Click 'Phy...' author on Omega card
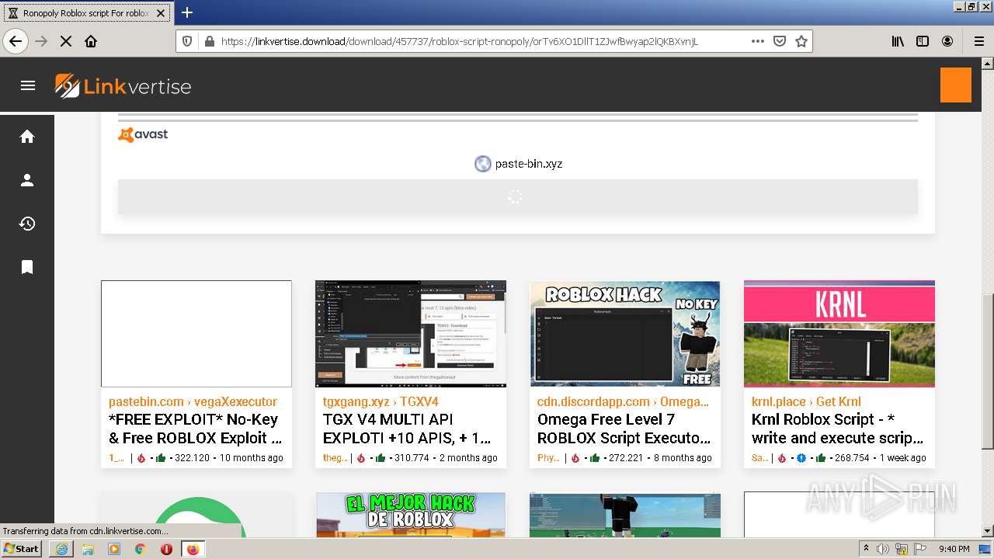Viewport: 994px width, 559px height. click(548, 458)
